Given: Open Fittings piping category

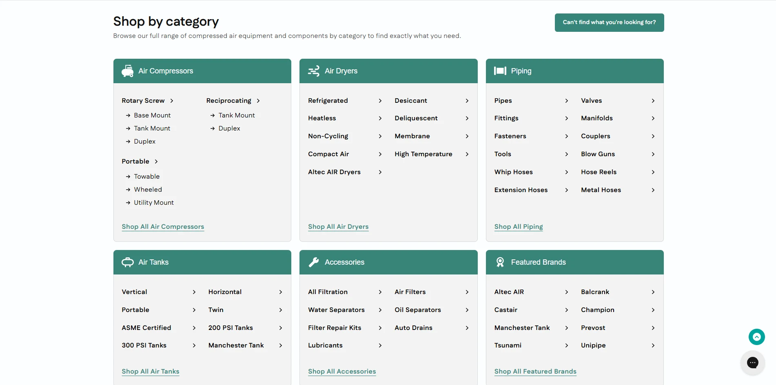Looking at the screenshot, I should pos(506,118).
